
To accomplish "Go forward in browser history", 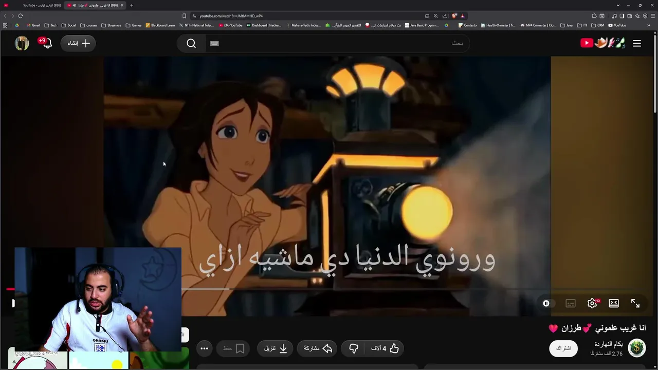I will point(12,16).
